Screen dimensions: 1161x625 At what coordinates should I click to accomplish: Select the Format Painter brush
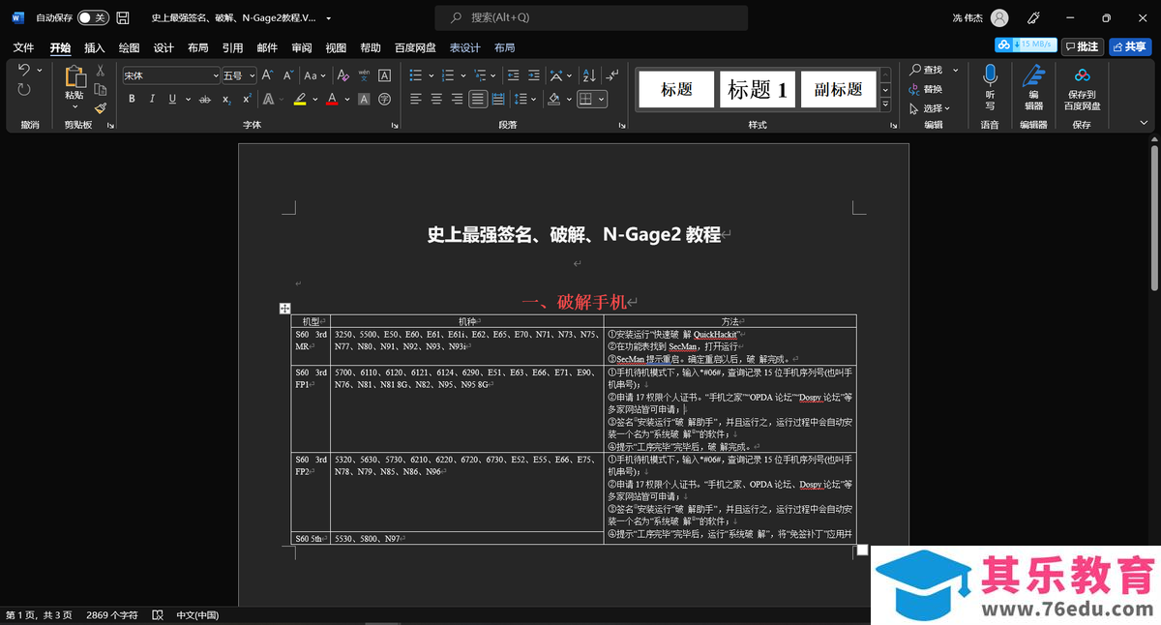(x=100, y=108)
